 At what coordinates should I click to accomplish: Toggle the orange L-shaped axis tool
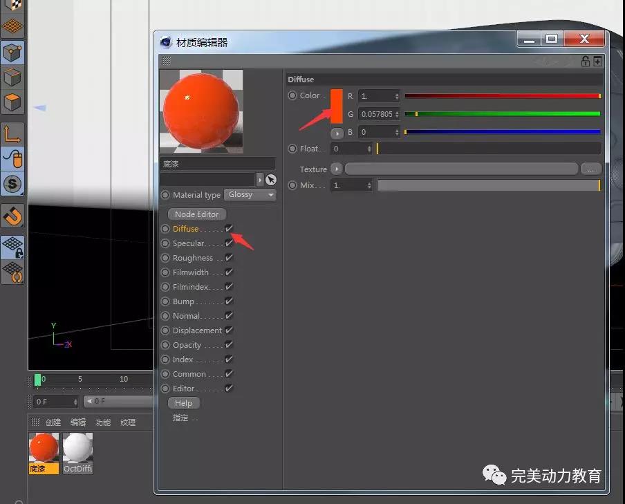click(12, 133)
